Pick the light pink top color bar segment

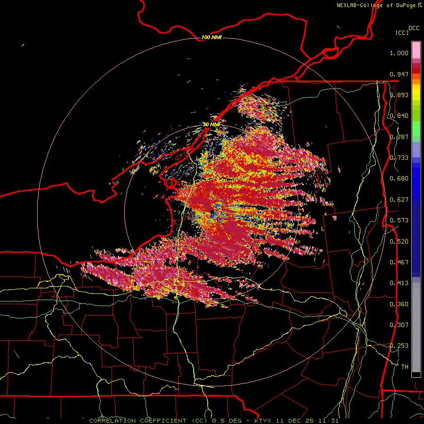[416, 50]
